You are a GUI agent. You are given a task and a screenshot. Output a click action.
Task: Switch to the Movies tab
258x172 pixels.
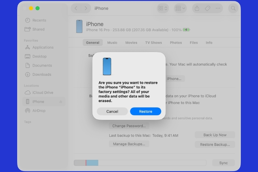pyautogui.click(x=131, y=43)
